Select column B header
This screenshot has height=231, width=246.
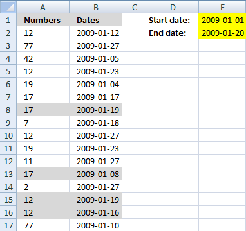[96, 7]
